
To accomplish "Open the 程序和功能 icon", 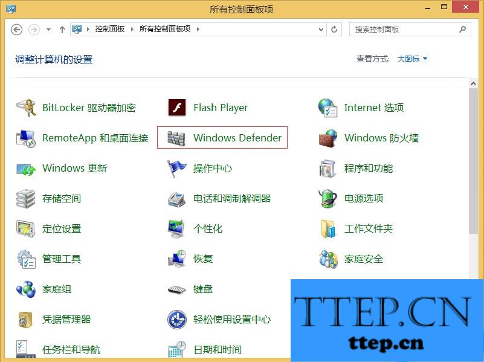I will pyautogui.click(x=328, y=169).
